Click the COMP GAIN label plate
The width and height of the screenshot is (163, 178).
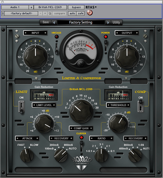pyautogui.click(x=81, y=128)
